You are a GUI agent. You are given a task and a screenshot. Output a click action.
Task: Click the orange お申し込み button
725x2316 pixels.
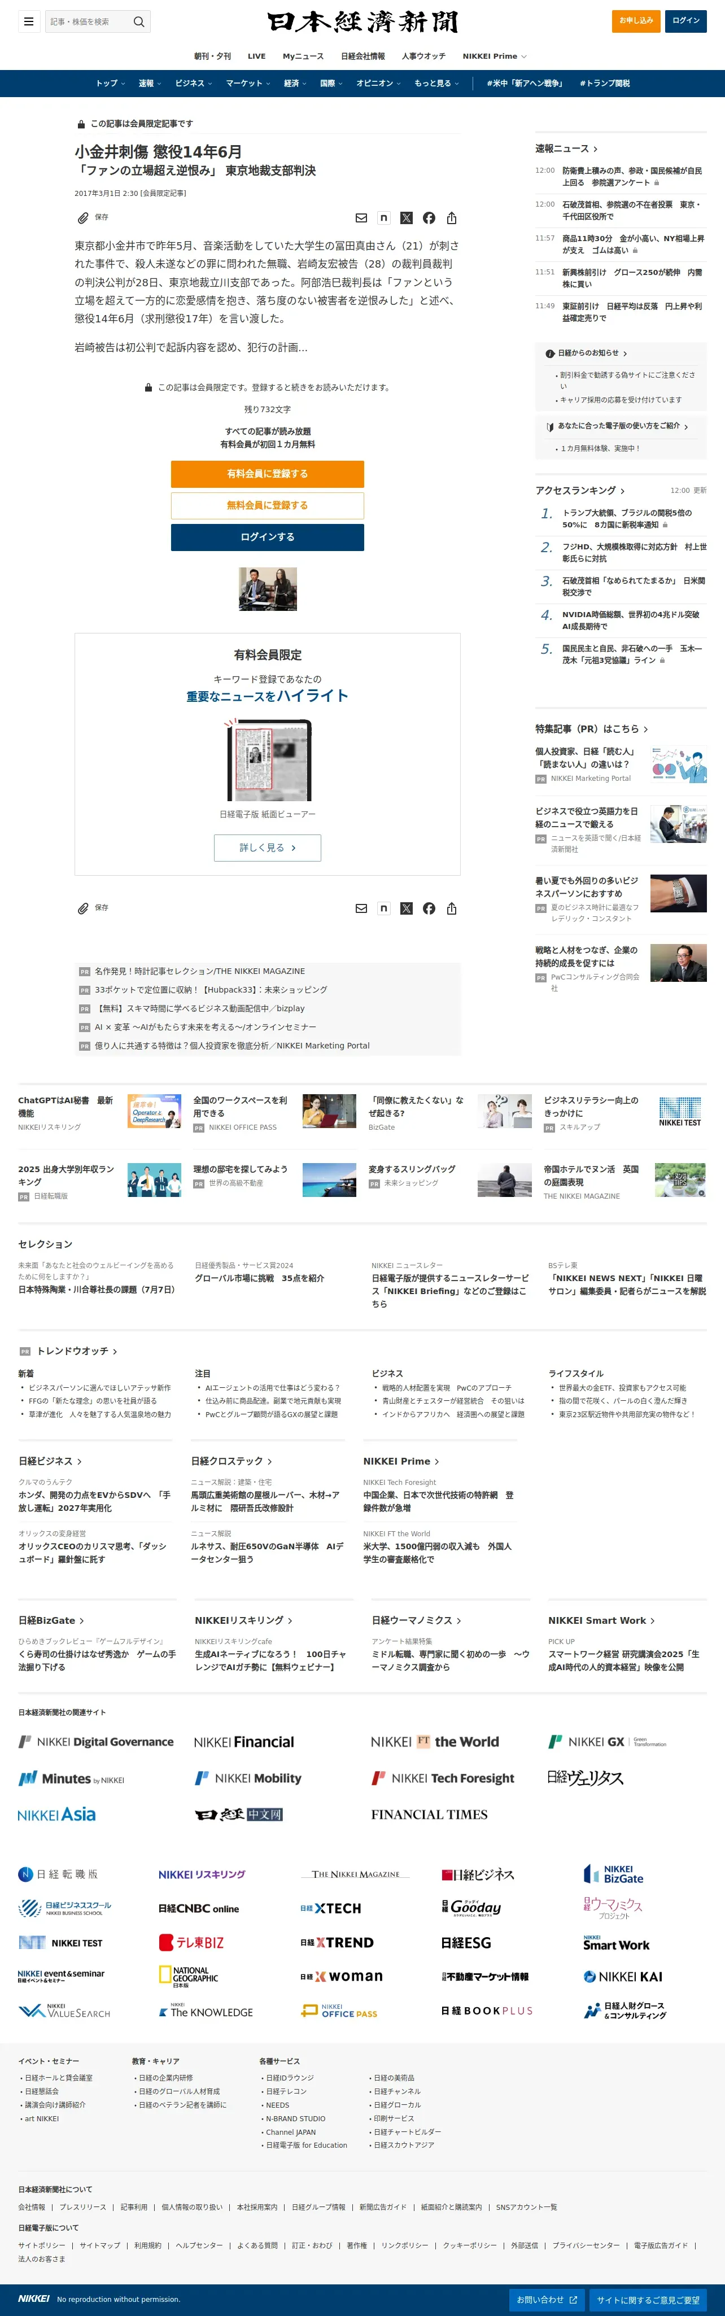click(x=636, y=21)
